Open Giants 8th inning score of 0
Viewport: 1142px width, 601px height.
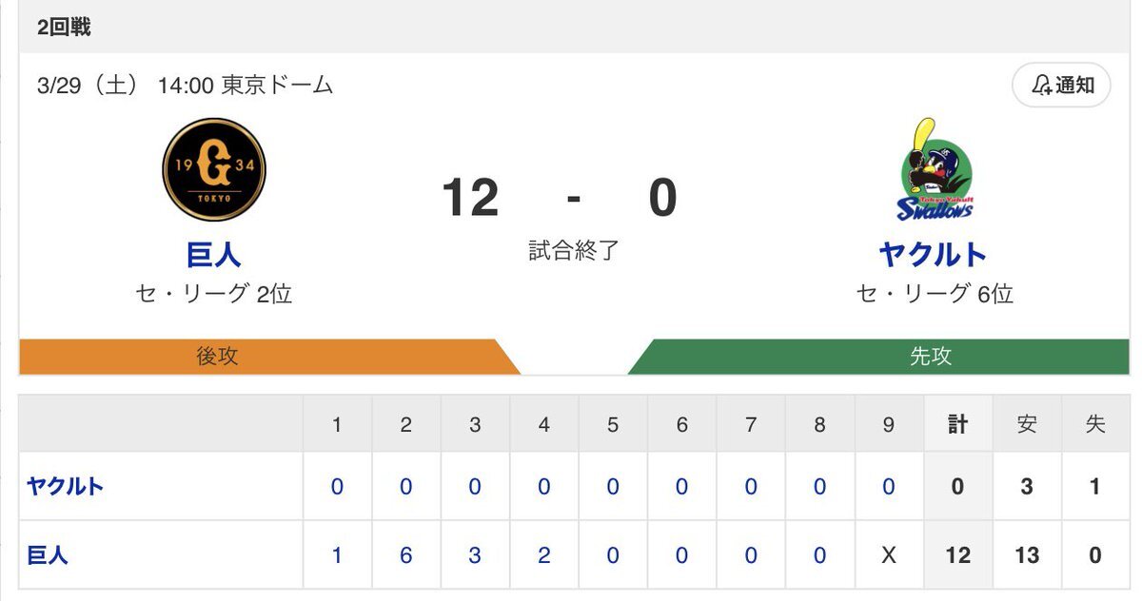tap(819, 554)
